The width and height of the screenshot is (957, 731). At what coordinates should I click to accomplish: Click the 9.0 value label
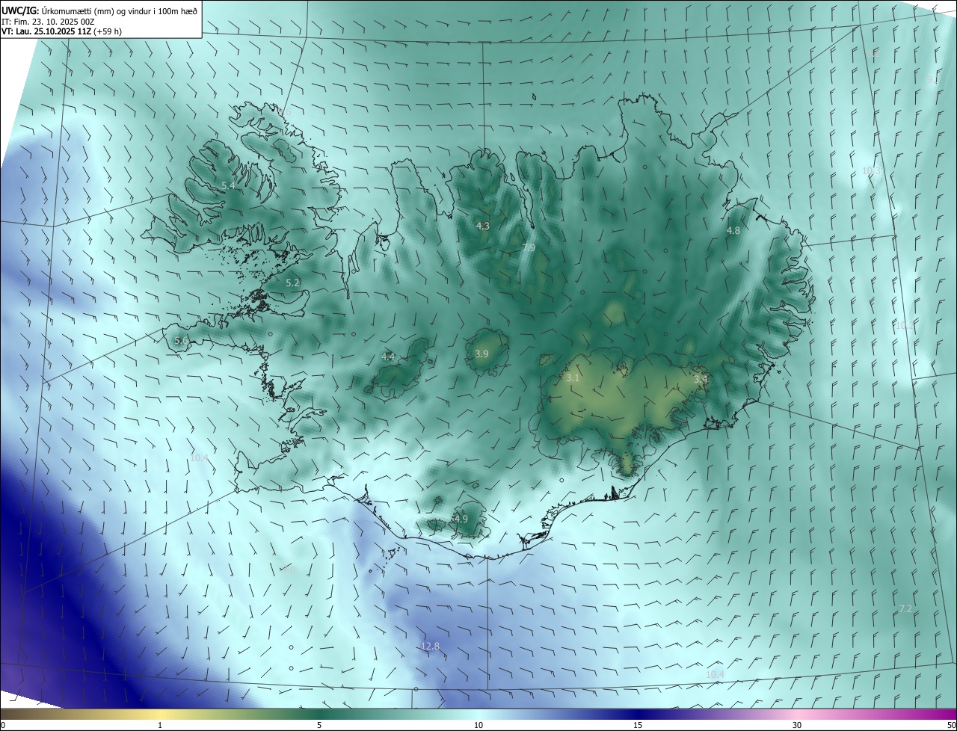(289, 570)
